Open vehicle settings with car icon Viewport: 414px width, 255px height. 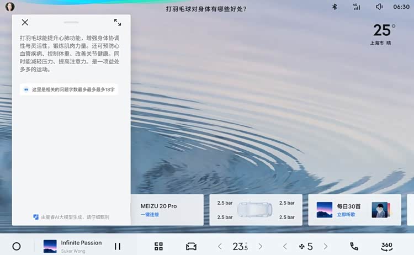pos(191,247)
